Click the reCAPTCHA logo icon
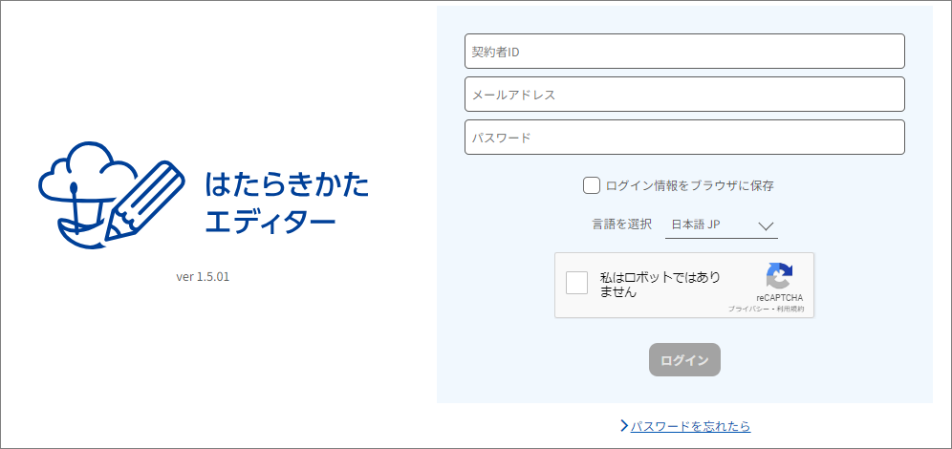 click(780, 276)
